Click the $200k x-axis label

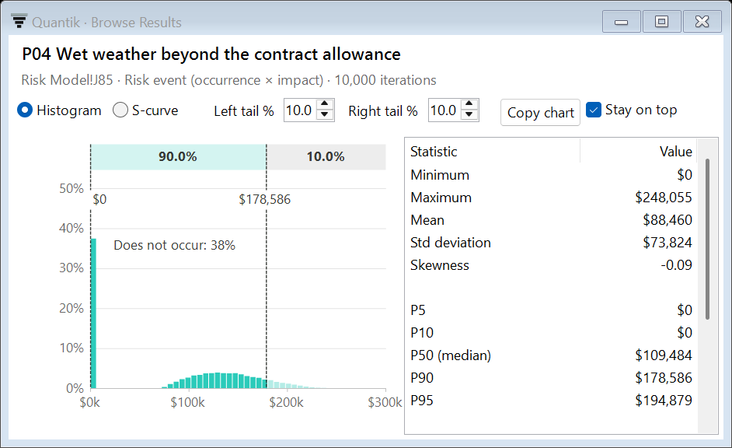pos(286,402)
